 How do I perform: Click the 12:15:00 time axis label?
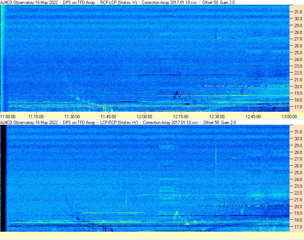181,117
